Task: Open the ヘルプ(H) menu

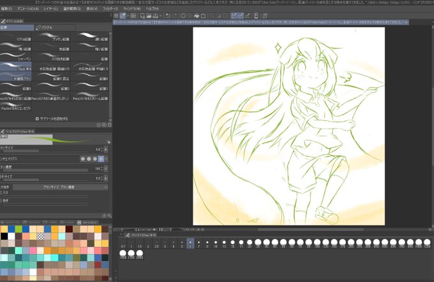Action: 153,8
